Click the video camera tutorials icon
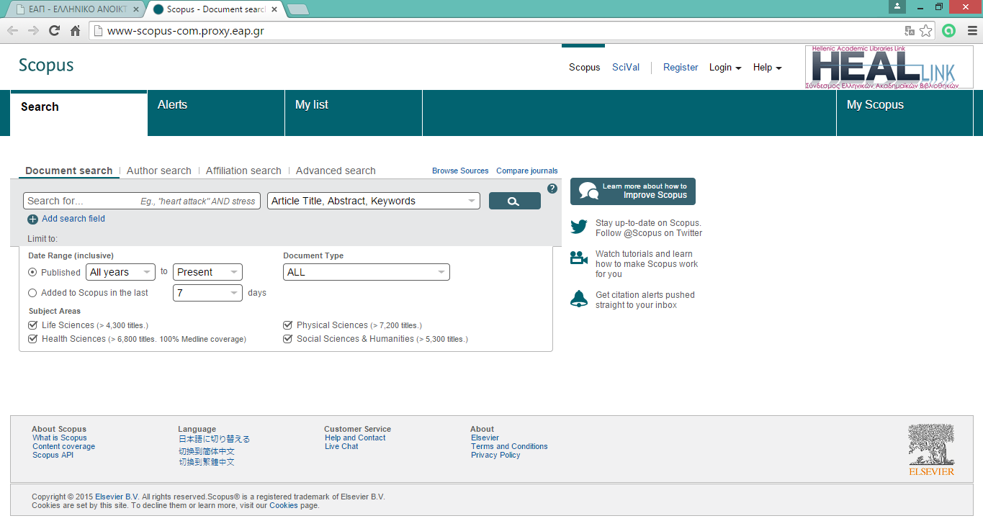983x521 pixels. click(x=579, y=258)
